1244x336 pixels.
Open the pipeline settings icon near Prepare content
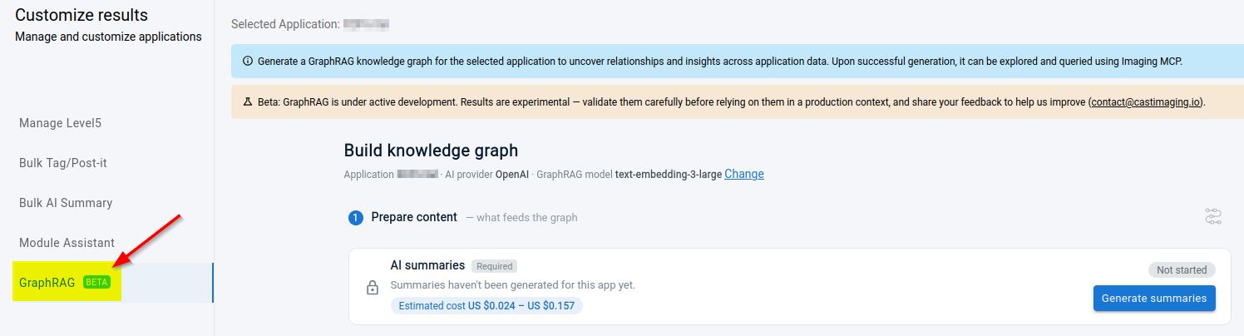pos(1213,217)
